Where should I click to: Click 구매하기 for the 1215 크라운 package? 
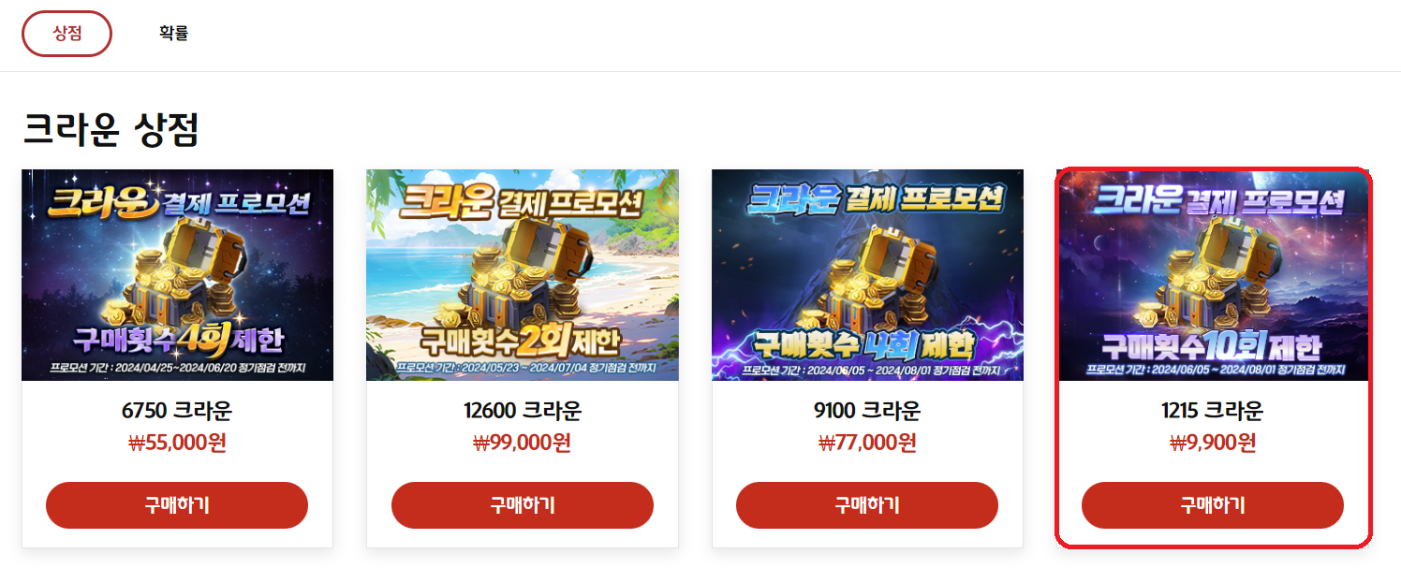tap(1213, 505)
